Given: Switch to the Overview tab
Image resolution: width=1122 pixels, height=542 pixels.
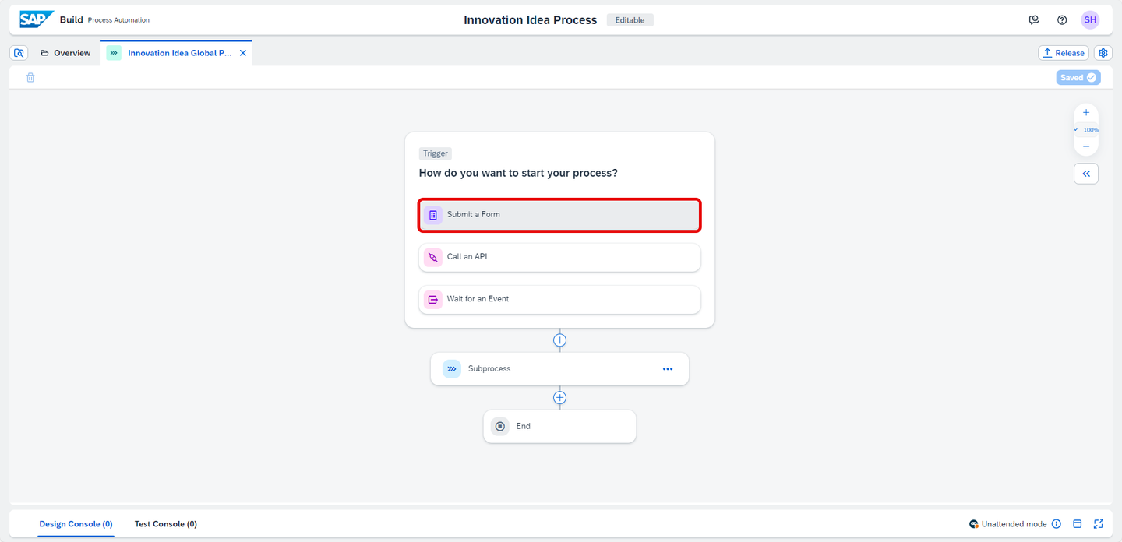Looking at the screenshot, I should click(x=65, y=53).
